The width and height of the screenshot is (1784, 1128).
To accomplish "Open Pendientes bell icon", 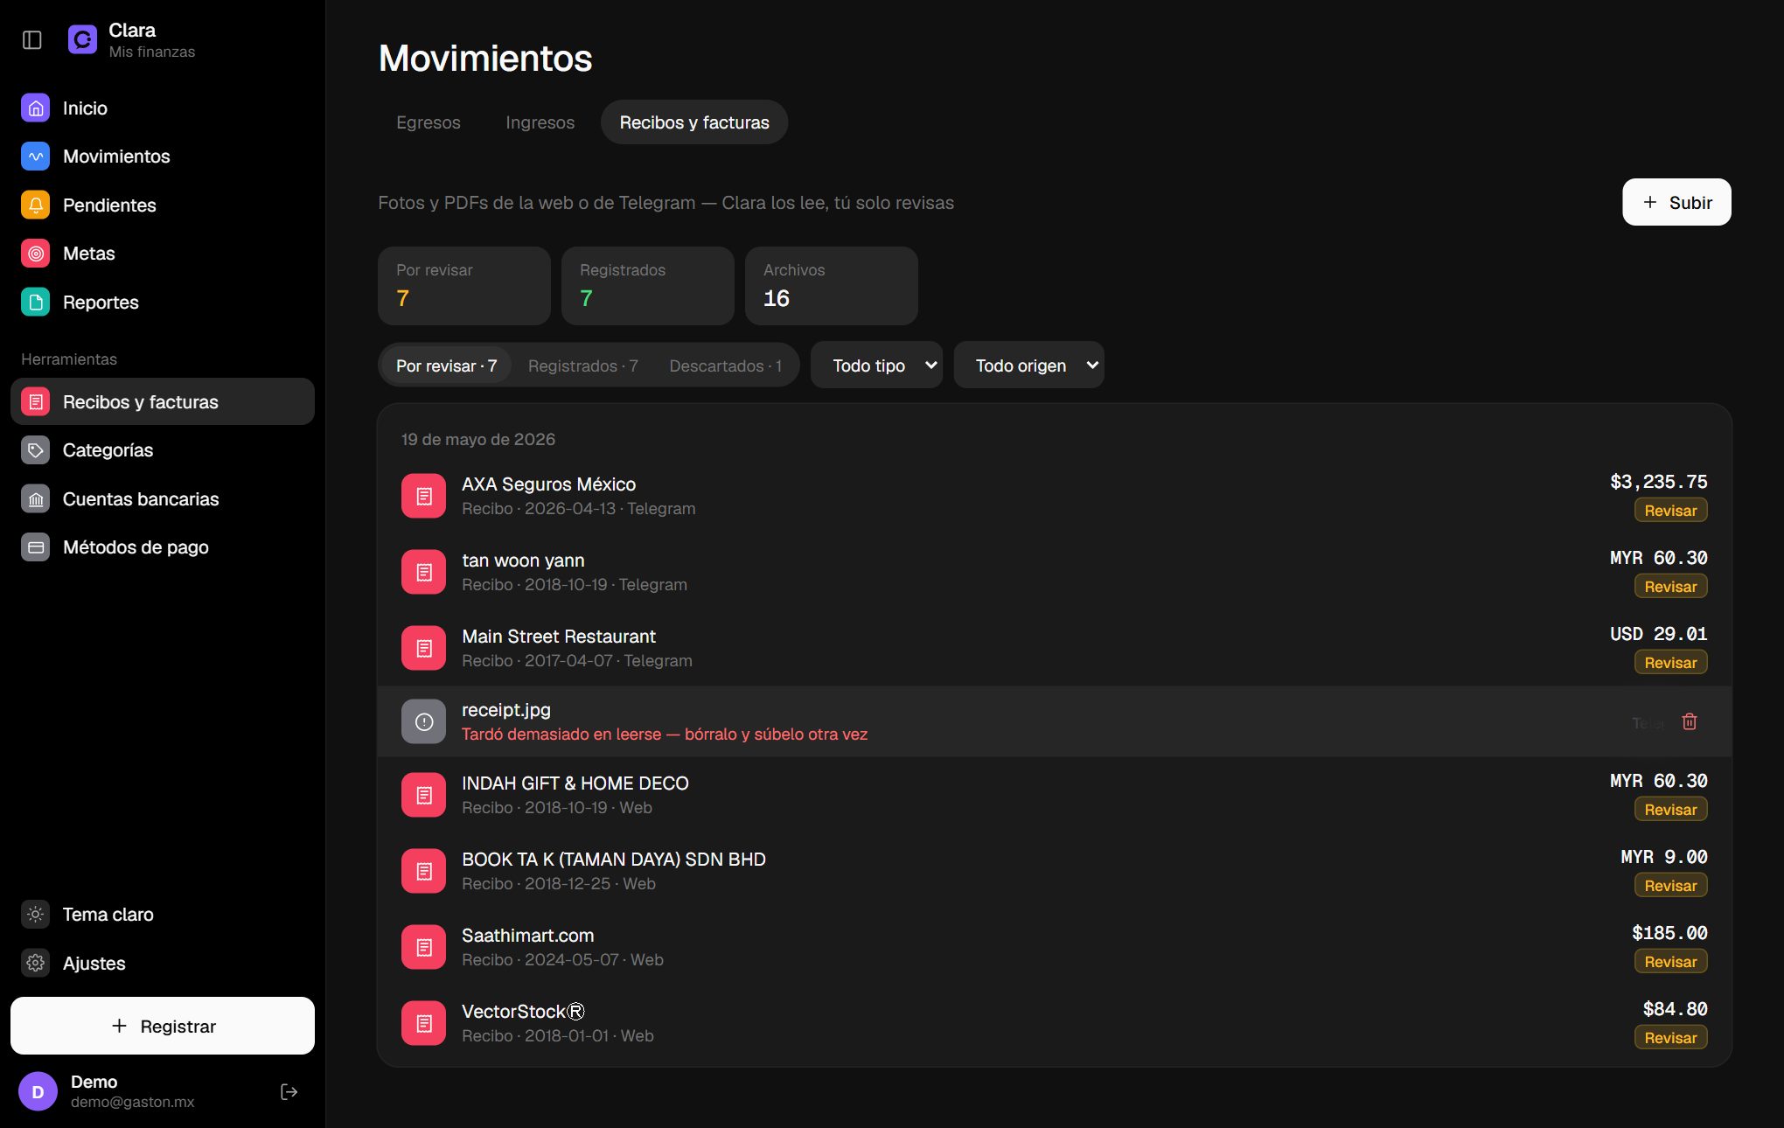I will (36, 205).
